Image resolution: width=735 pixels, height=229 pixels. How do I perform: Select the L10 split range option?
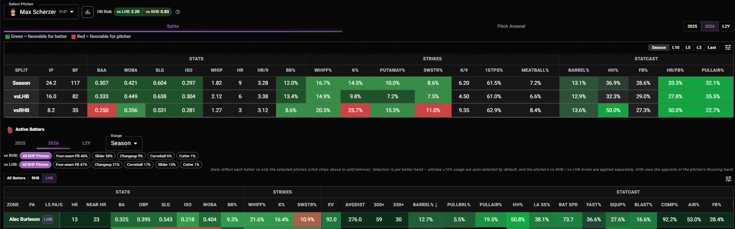(x=676, y=47)
